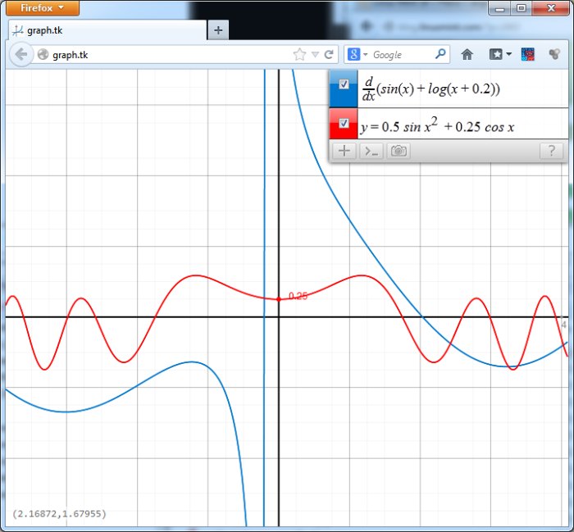574x532 pixels.
Task: Bookmark this page with the star icon
Action: tap(299, 55)
